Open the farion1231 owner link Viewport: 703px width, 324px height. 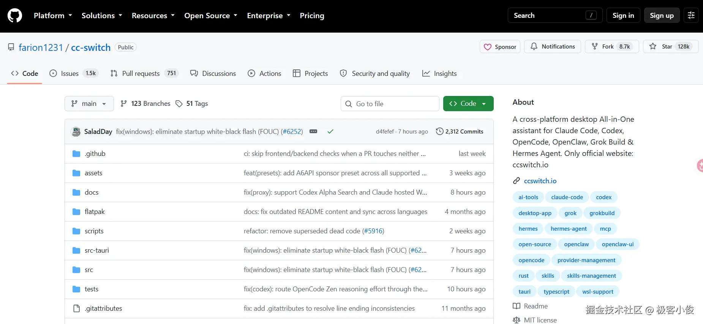41,47
